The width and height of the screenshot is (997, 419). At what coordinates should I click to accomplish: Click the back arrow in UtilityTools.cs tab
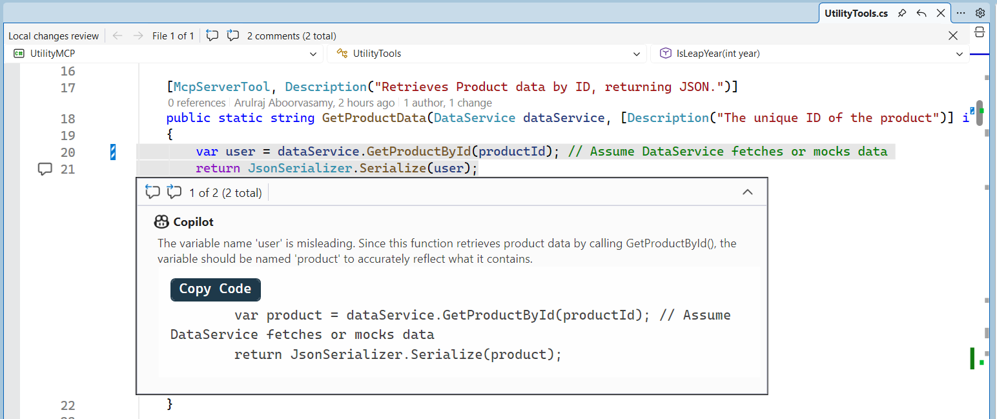[x=921, y=13]
